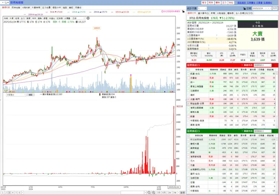Image resolution: width=279 pixels, height=195 pixels.
Task: Click the 200MA legend color line
Action: click(x=25, y=15)
